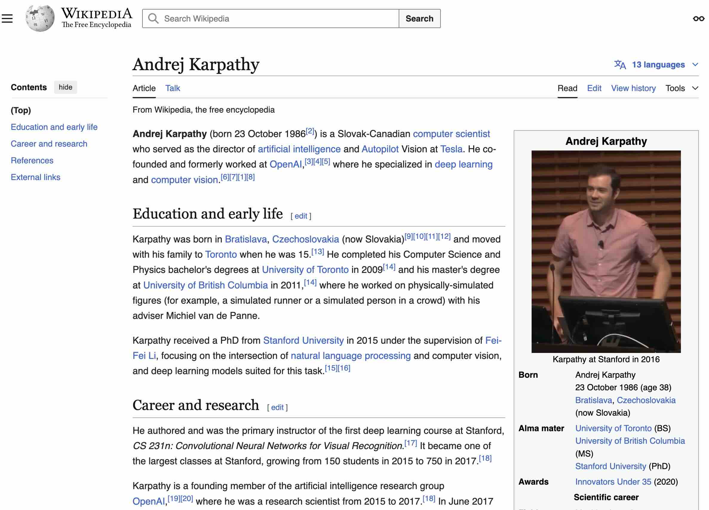Open the Tesla link
Image resolution: width=709 pixels, height=510 pixels.
point(451,149)
